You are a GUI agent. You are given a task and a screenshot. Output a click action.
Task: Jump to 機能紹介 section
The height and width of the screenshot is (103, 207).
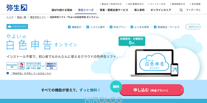[77, 27]
